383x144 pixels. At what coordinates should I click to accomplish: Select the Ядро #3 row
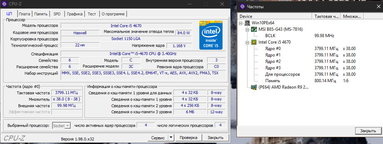[x=273, y=68]
